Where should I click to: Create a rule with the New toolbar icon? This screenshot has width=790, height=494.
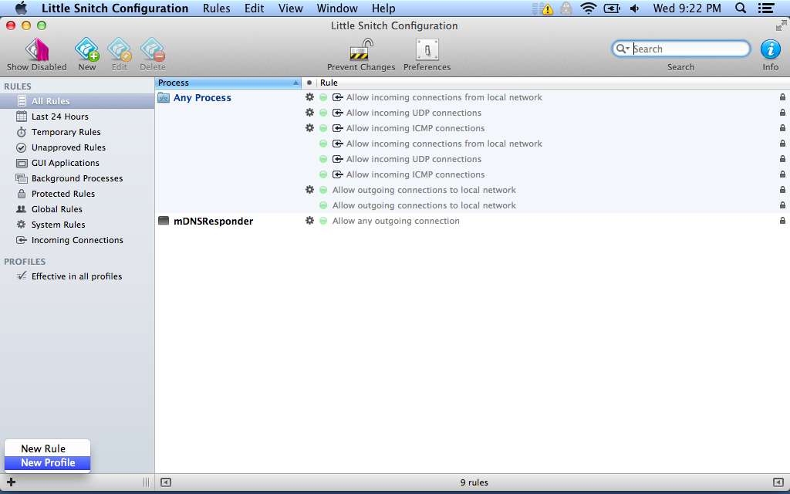[86, 55]
